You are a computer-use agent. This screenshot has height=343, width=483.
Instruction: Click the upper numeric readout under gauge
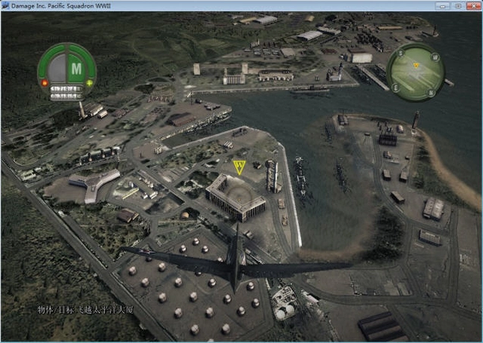(67, 89)
